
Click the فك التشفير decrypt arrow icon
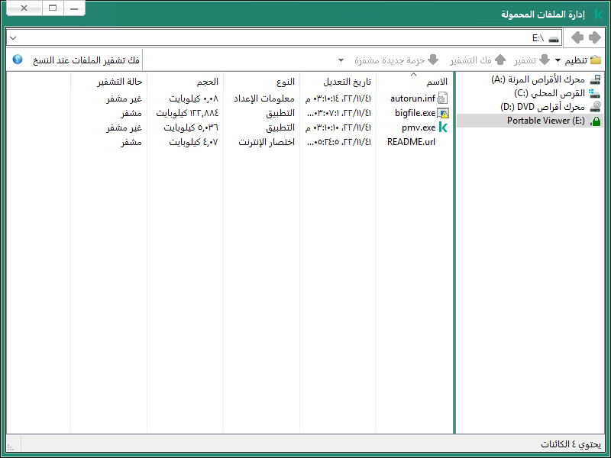pos(499,59)
